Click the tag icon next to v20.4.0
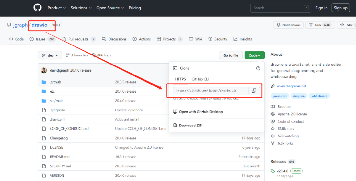 click(273, 171)
